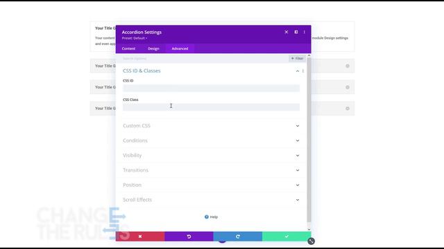This screenshot has height=249, width=444.
Task: Click the modal resize handle icon
Action: 311,241
